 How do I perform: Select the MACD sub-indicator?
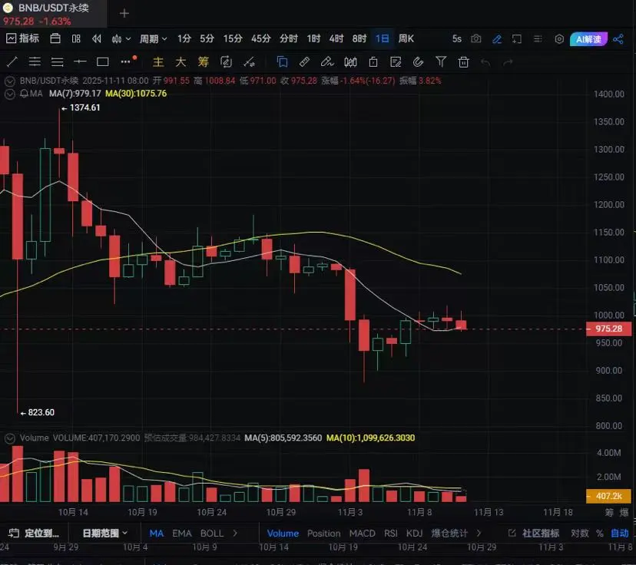363,534
